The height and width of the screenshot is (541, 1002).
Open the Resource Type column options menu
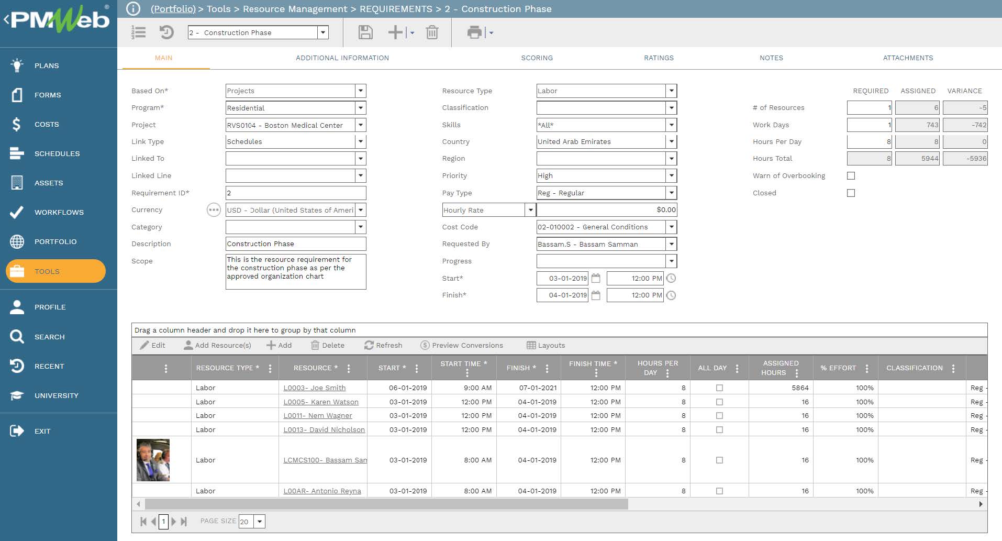pyautogui.click(x=270, y=368)
